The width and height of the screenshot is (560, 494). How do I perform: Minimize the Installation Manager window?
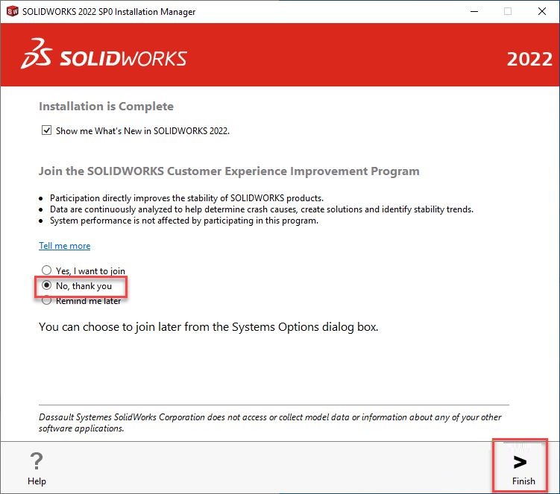474,11
